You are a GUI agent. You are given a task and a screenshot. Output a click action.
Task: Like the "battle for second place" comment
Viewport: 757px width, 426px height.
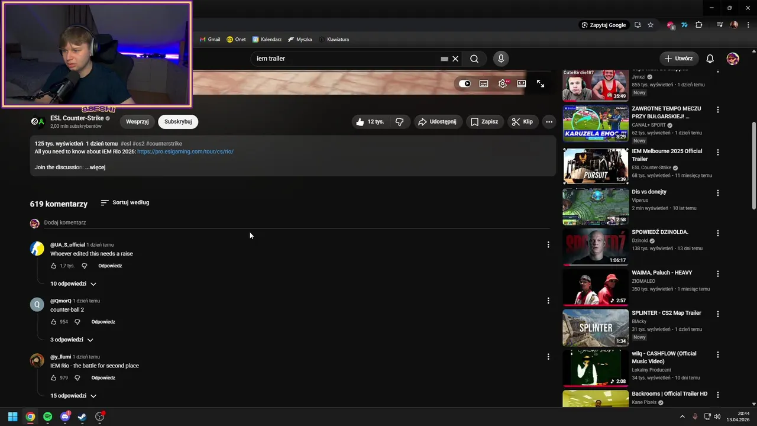[54, 378]
